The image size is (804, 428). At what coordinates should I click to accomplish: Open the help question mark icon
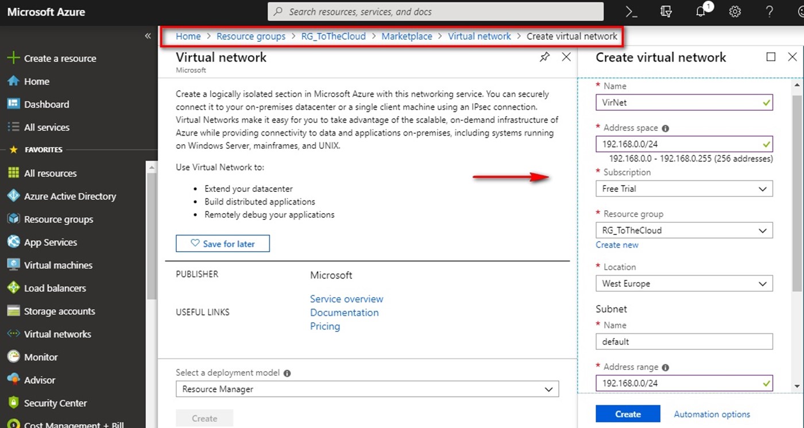click(770, 11)
